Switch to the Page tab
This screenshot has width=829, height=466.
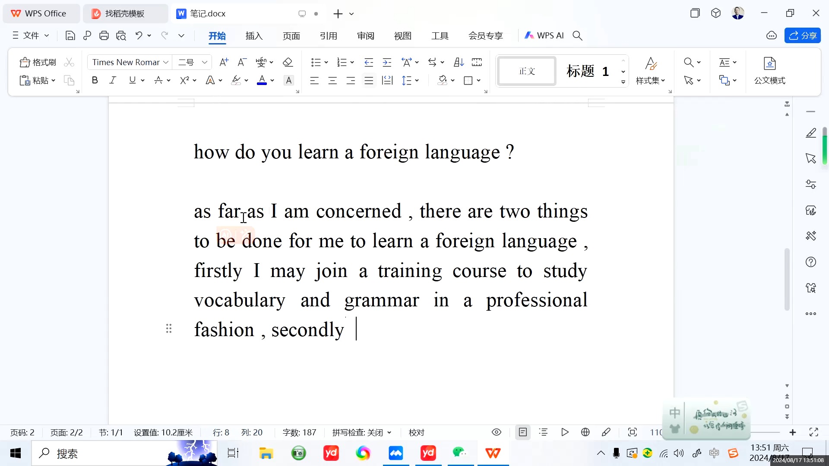pos(291,36)
